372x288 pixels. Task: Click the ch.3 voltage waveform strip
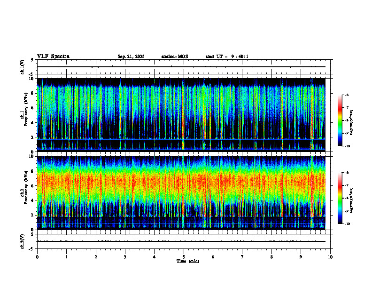pyautogui.click(x=184, y=241)
